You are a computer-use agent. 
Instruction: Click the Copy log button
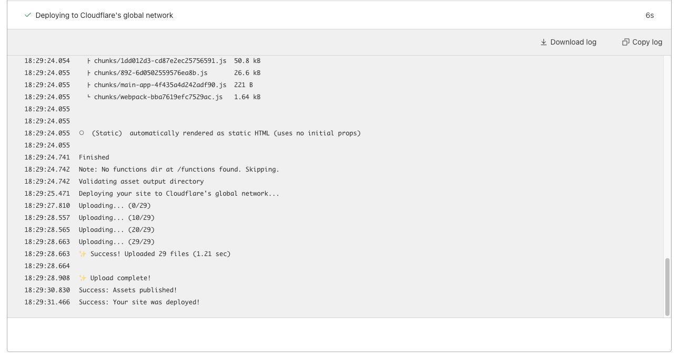click(x=642, y=42)
